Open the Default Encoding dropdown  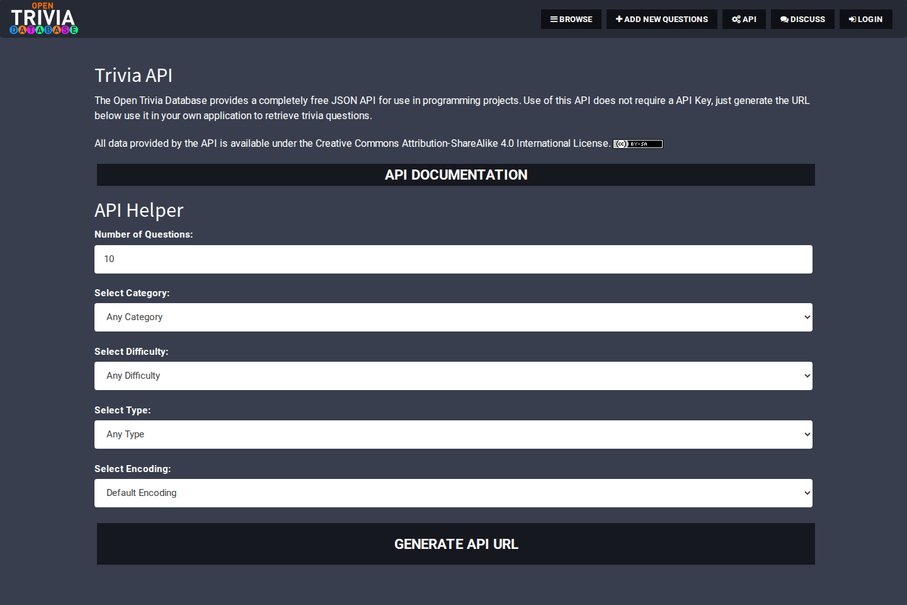coord(453,493)
